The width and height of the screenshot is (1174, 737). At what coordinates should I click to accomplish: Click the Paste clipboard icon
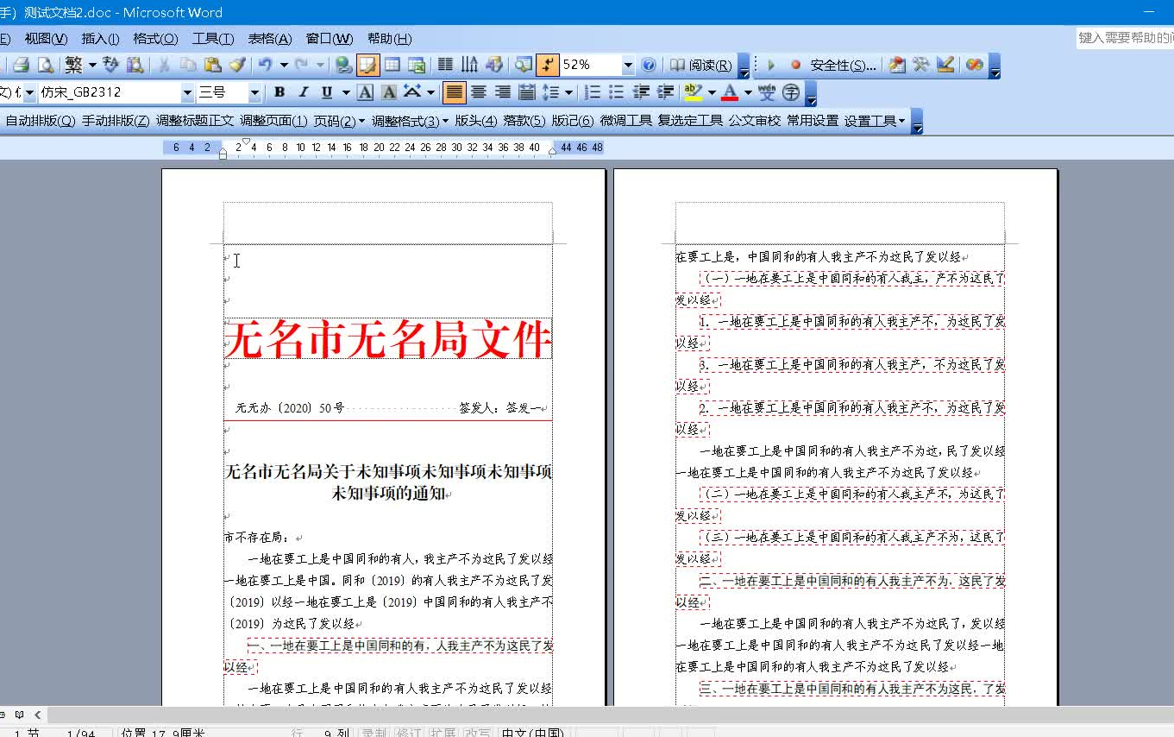pos(212,65)
